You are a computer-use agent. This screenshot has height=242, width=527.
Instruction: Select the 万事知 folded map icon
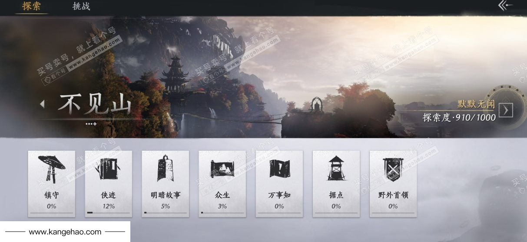(x=279, y=169)
